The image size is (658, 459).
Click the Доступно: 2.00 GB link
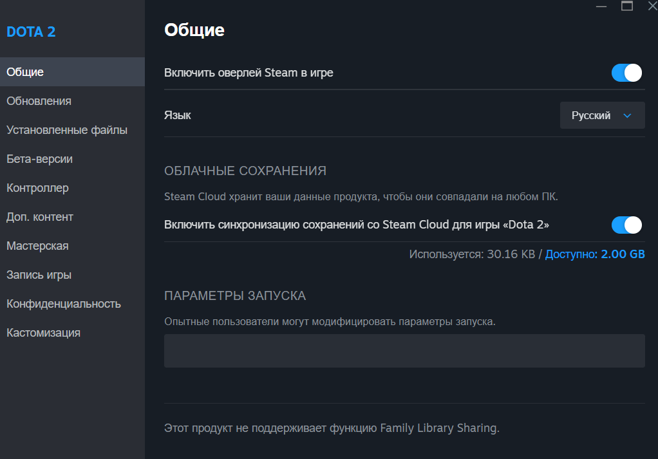click(x=595, y=254)
